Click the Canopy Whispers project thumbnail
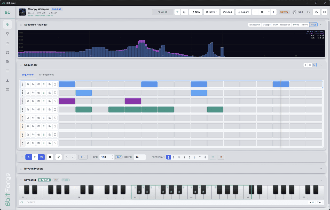Image resolution: width=330 pixels, height=210 pixels. 22,12
